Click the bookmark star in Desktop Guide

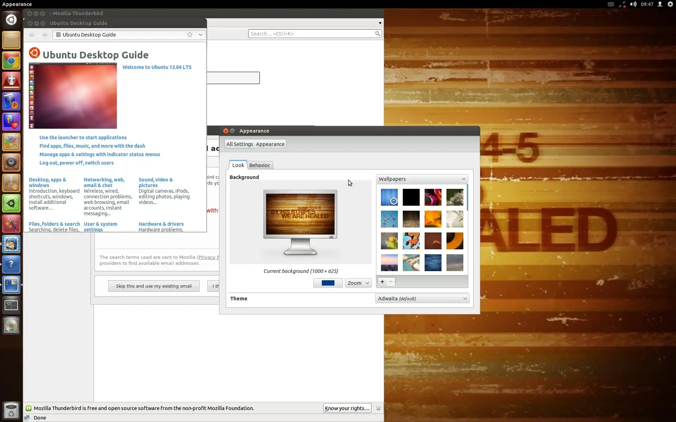pyautogui.click(x=190, y=34)
